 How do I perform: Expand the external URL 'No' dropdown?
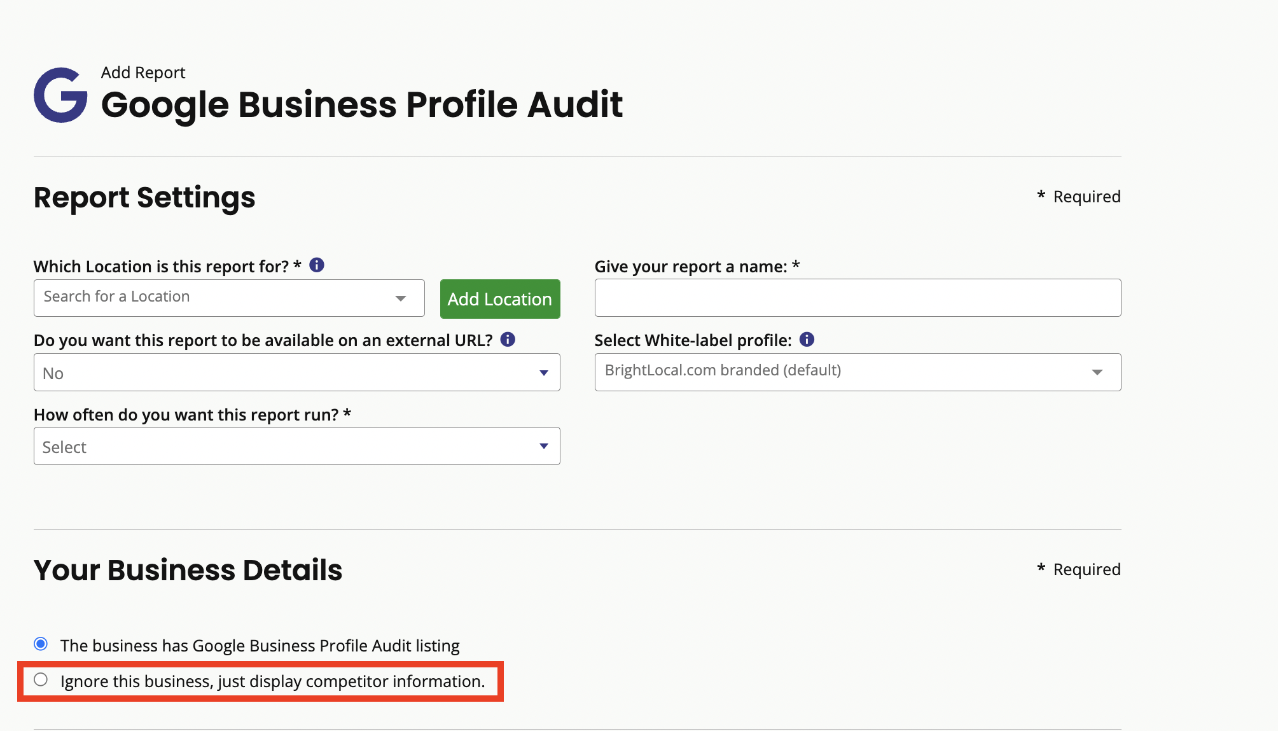click(x=297, y=372)
